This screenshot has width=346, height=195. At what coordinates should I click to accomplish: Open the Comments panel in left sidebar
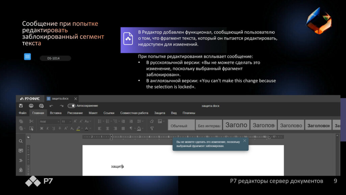21,151
